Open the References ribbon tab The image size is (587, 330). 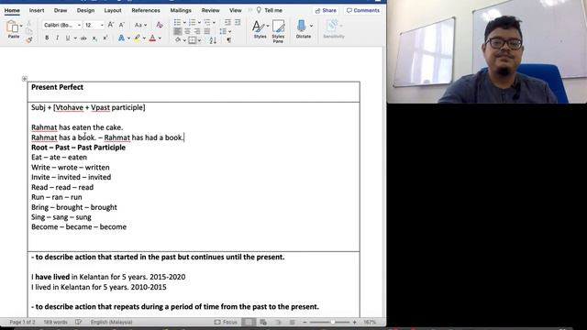click(146, 10)
